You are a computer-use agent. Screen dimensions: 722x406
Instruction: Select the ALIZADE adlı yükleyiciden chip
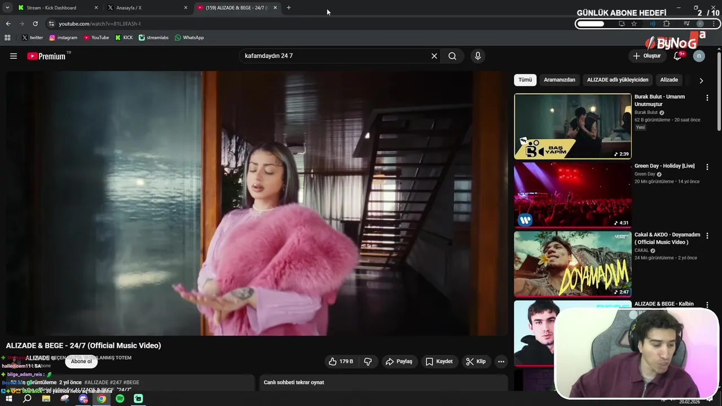click(x=618, y=80)
